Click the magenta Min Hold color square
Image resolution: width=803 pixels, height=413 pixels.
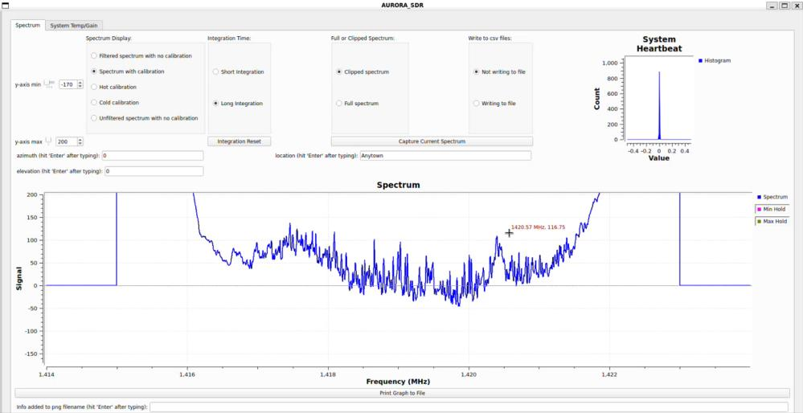tap(759, 210)
